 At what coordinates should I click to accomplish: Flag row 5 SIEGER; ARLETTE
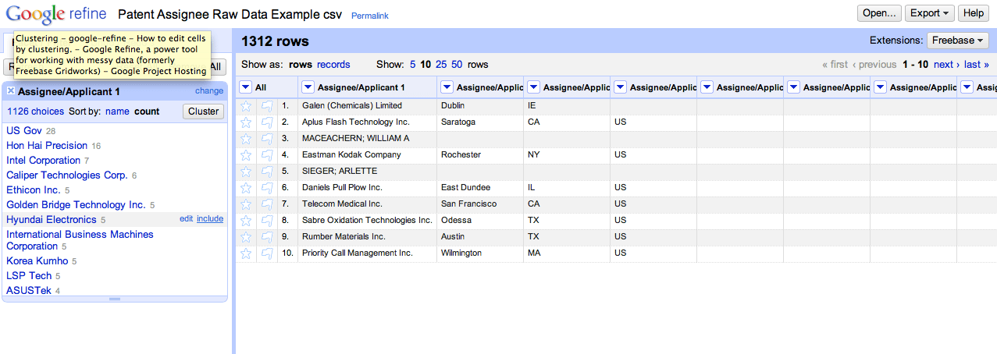267,172
